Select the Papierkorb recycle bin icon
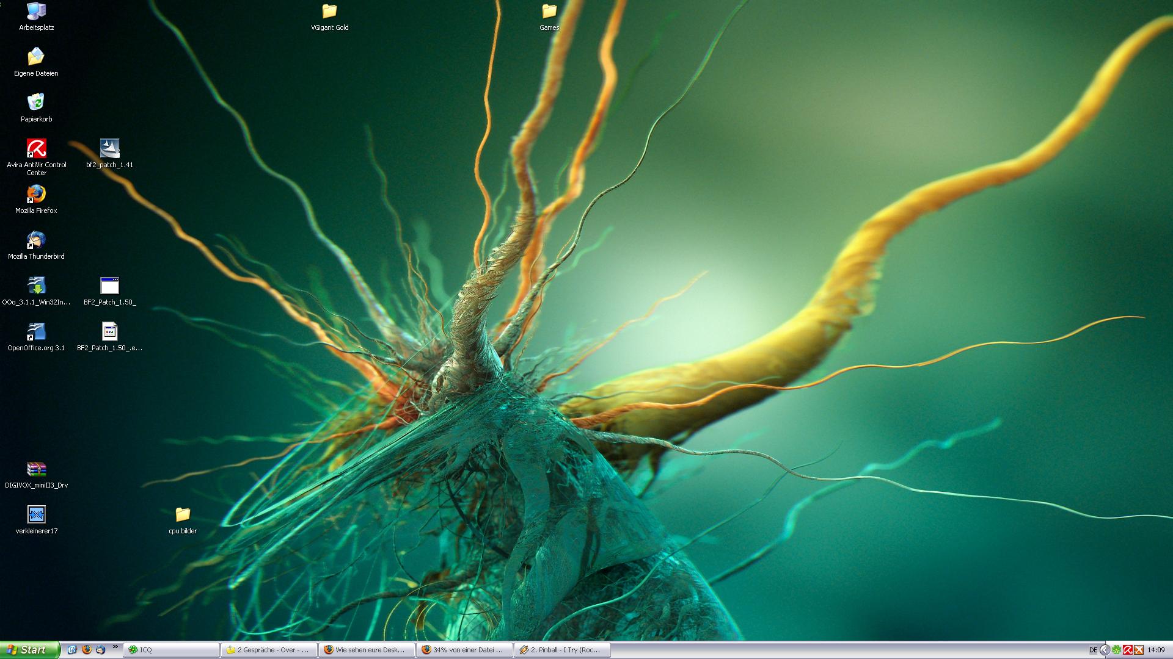The height and width of the screenshot is (659, 1173). point(36,103)
